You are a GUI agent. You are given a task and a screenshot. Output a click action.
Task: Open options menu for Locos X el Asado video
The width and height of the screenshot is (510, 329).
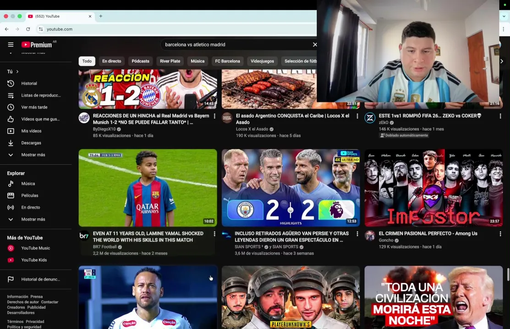pos(357,116)
